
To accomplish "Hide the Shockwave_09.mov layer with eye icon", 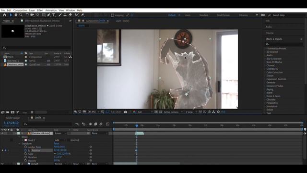I will pyautogui.click(x=2, y=133).
